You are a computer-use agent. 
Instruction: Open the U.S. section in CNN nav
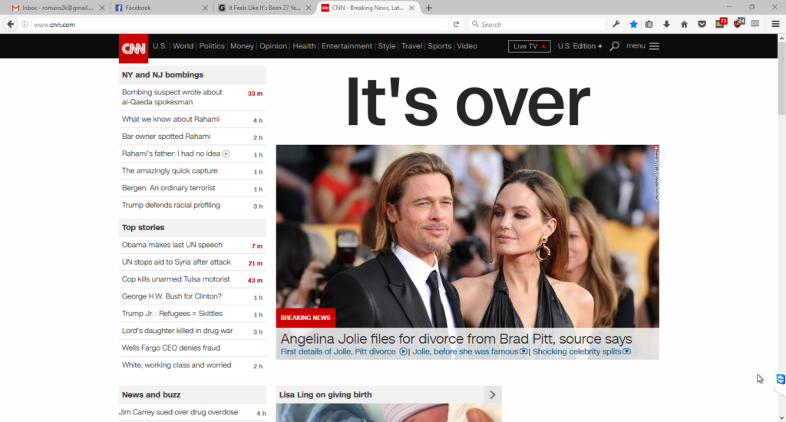(160, 46)
